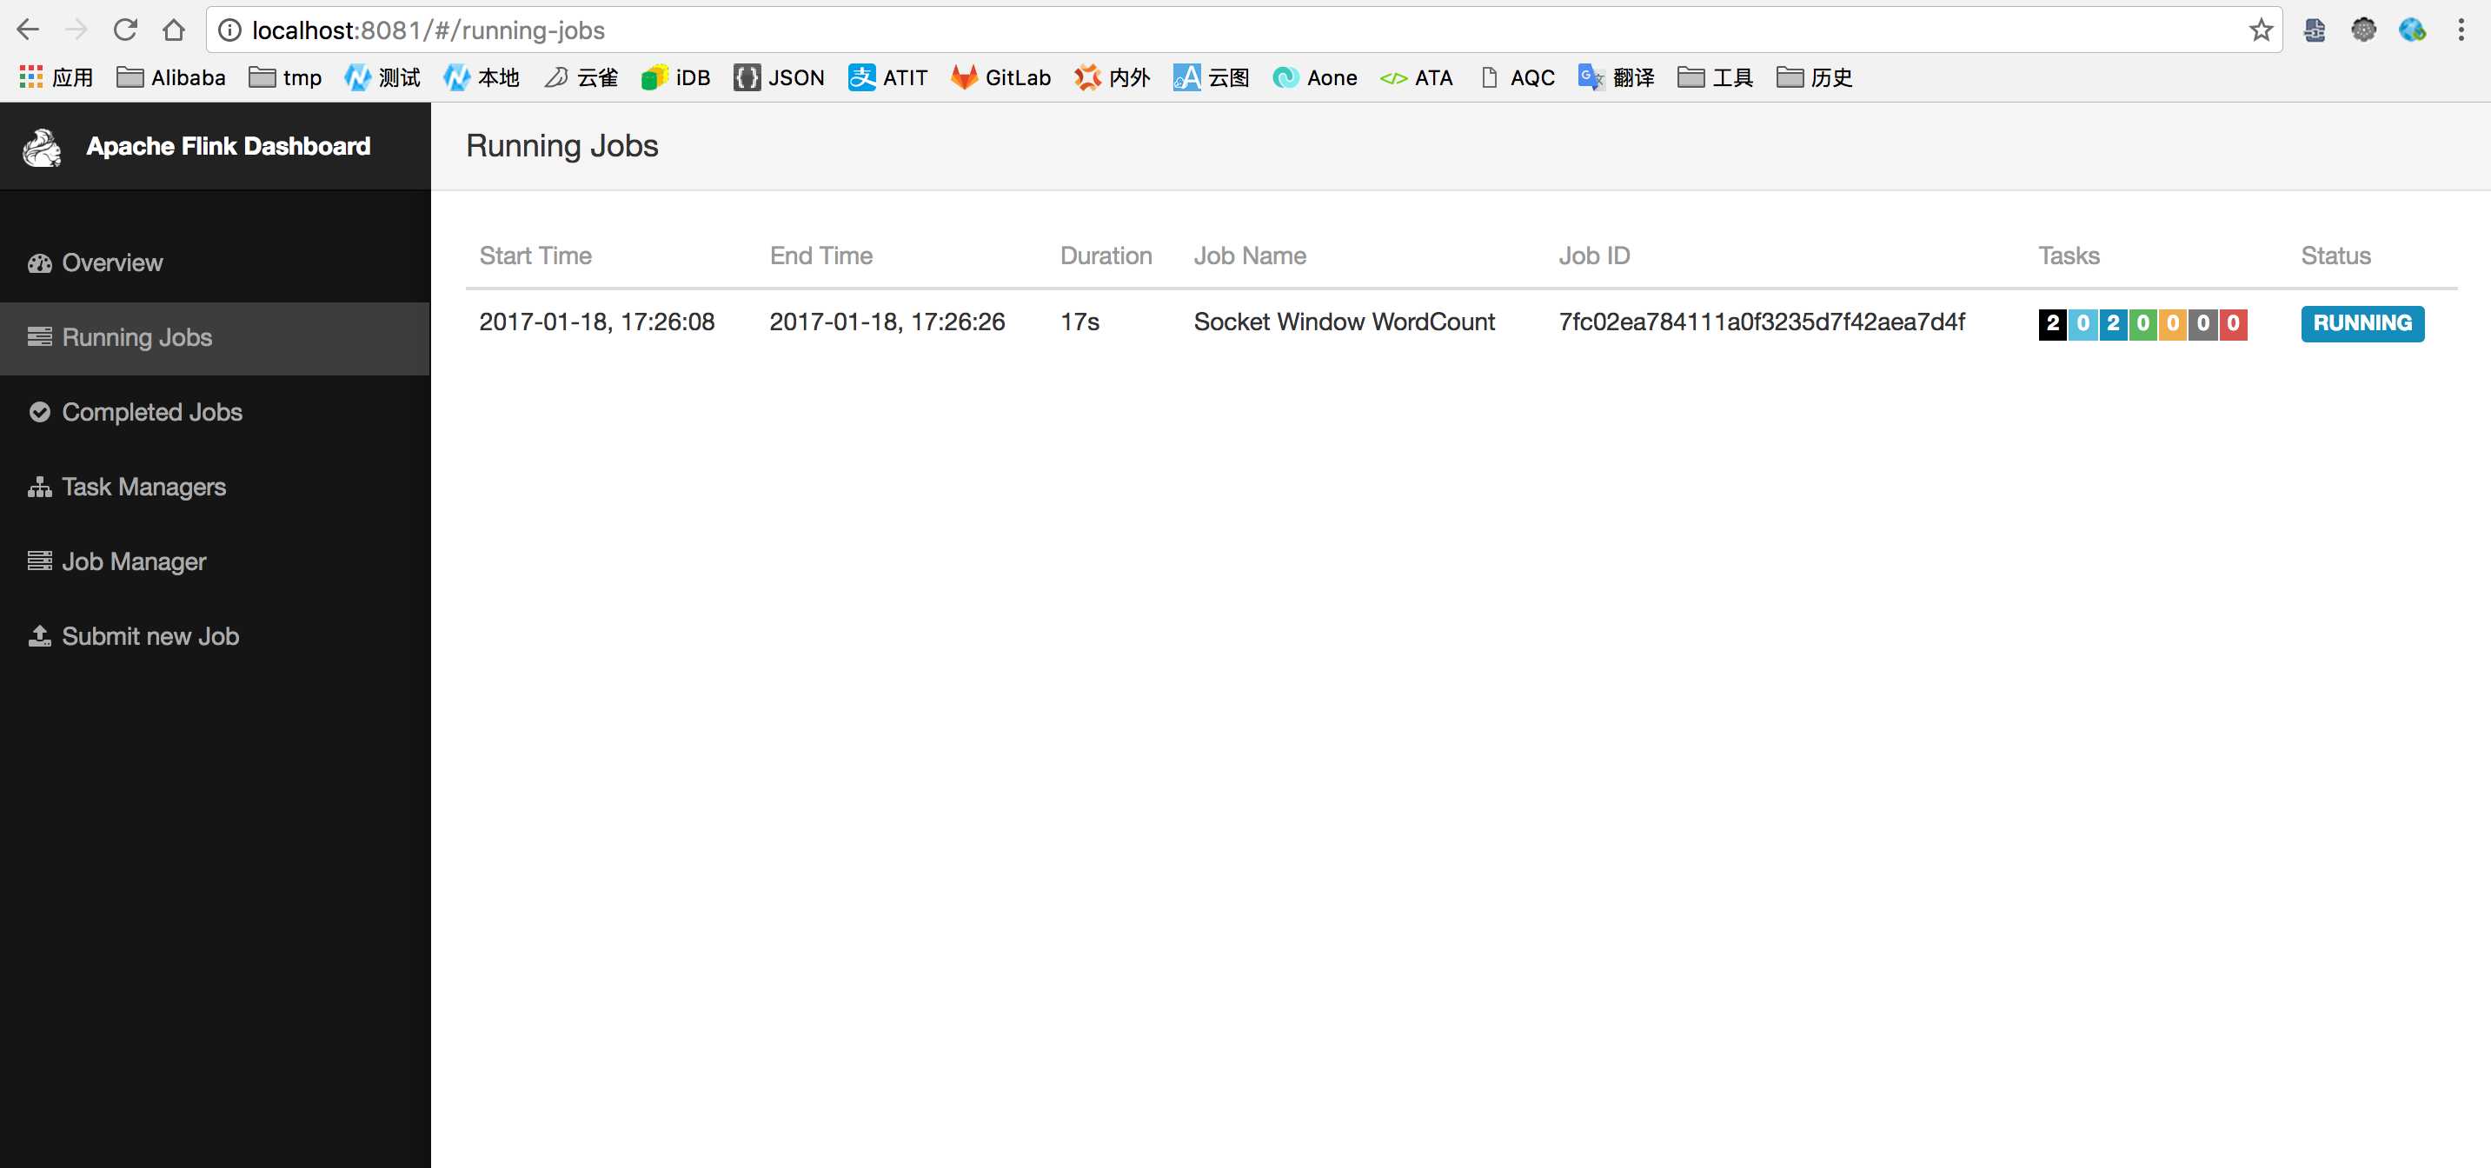2491x1168 pixels.
Task: Click the Completed Jobs checkmark icon
Action: pos(38,410)
